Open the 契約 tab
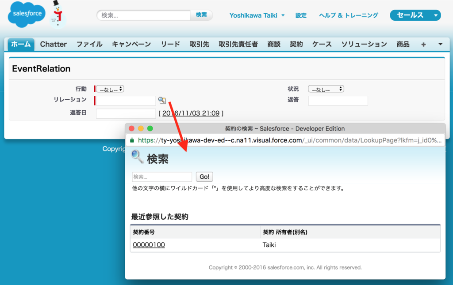Image resolution: width=453 pixels, height=285 pixels. (296, 45)
